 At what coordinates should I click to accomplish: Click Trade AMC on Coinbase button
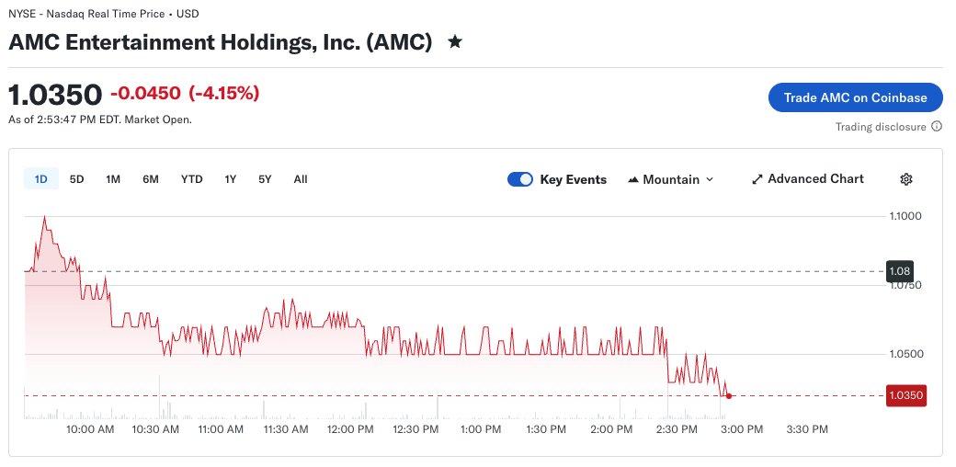click(856, 97)
